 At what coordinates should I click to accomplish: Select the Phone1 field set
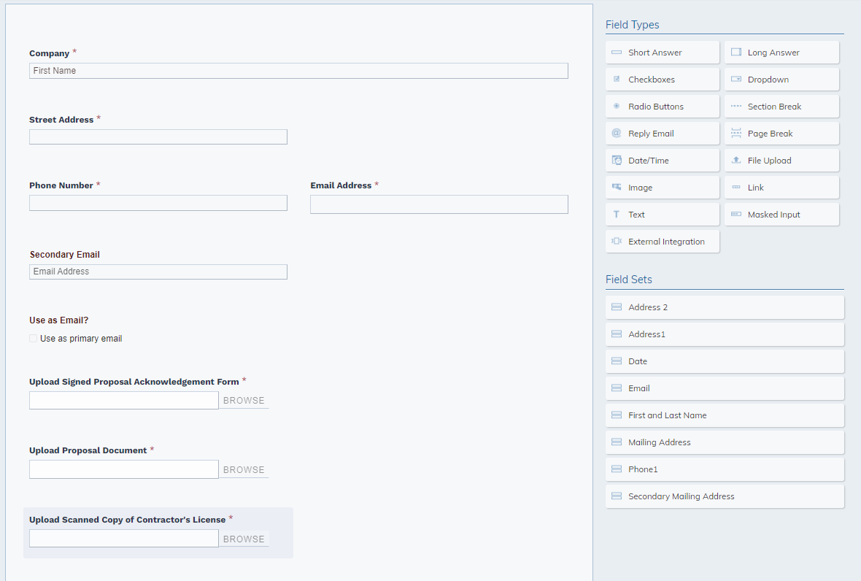725,469
